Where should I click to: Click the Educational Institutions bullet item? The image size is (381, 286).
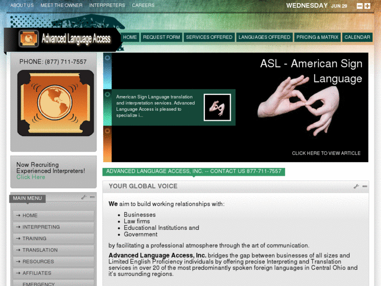coord(161,228)
